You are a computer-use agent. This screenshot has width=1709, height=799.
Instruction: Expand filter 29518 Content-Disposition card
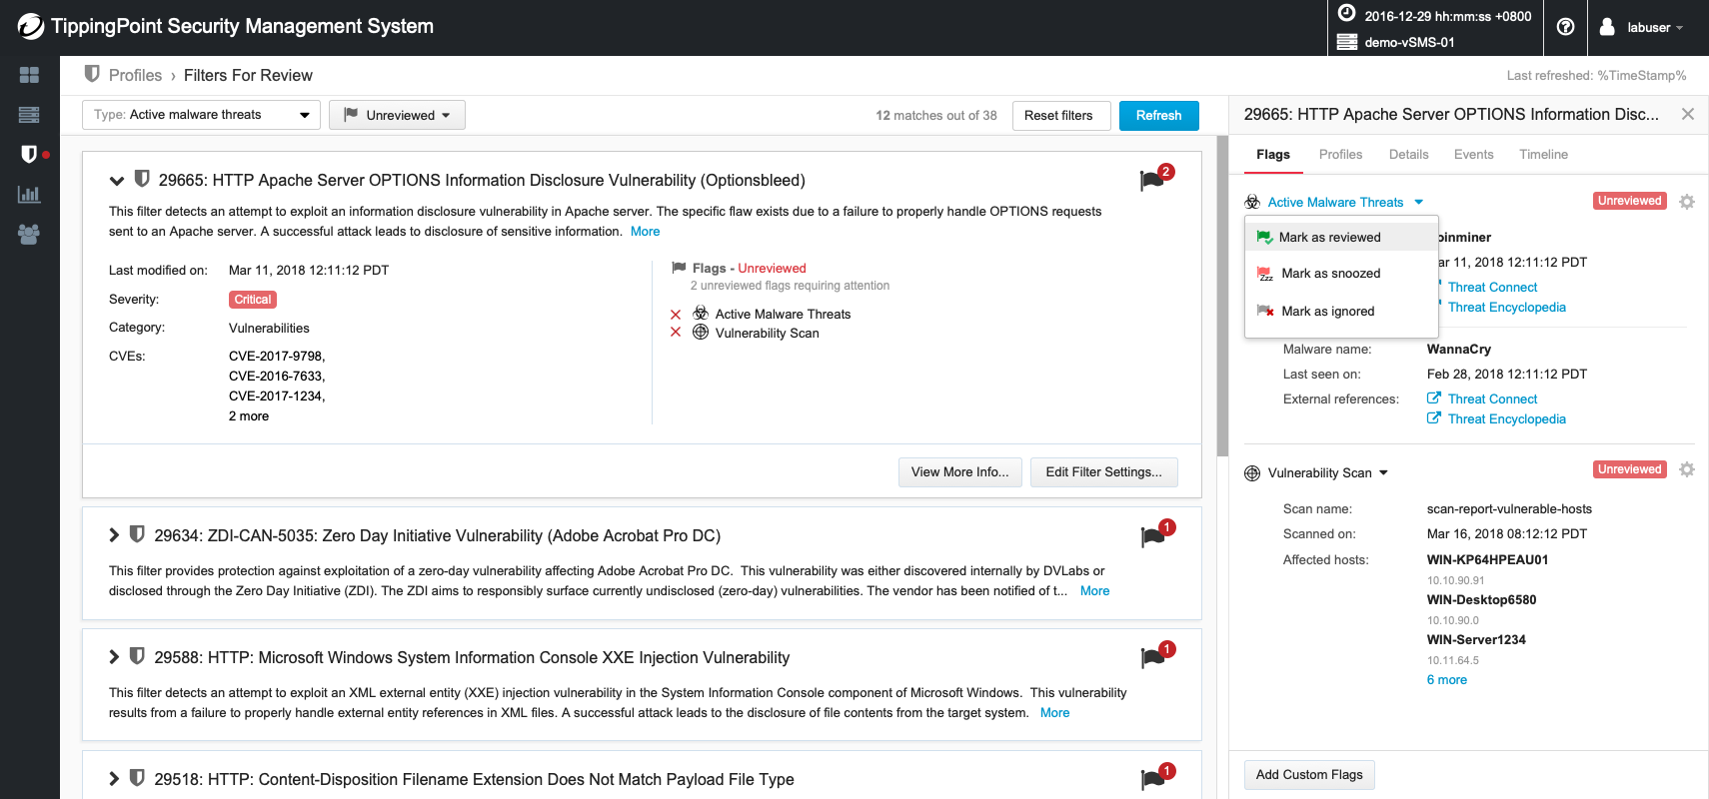click(x=114, y=779)
